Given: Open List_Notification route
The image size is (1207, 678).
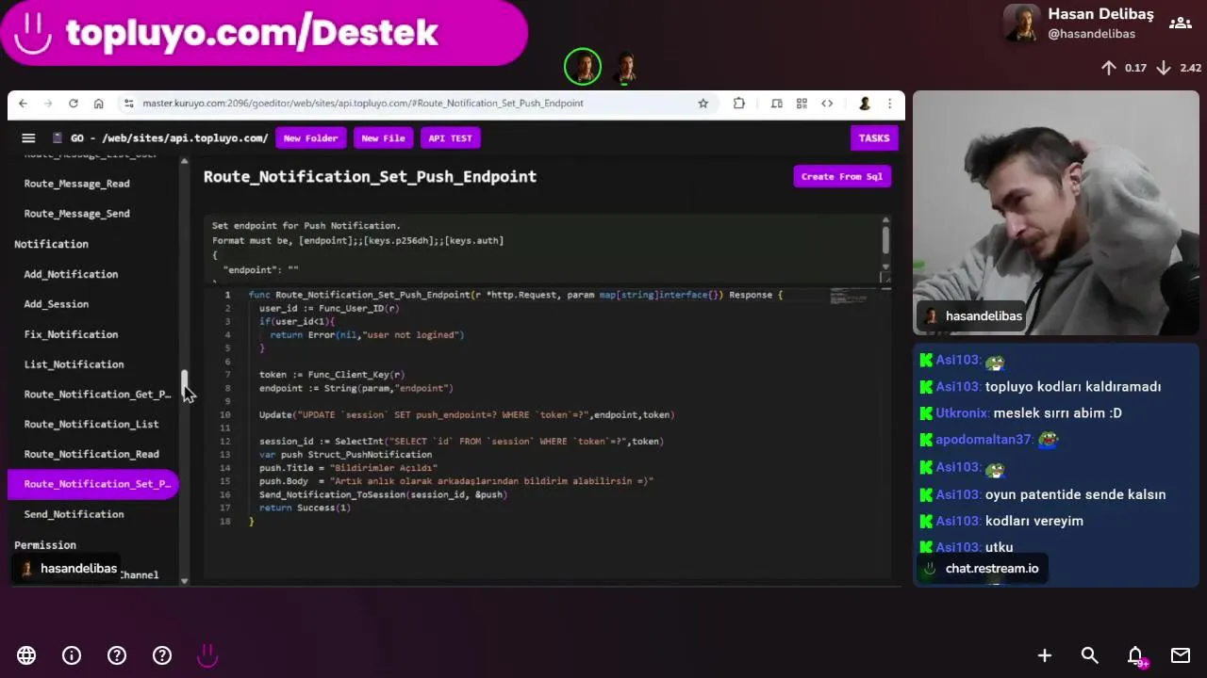Looking at the screenshot, I should click(x=74, y=364).
